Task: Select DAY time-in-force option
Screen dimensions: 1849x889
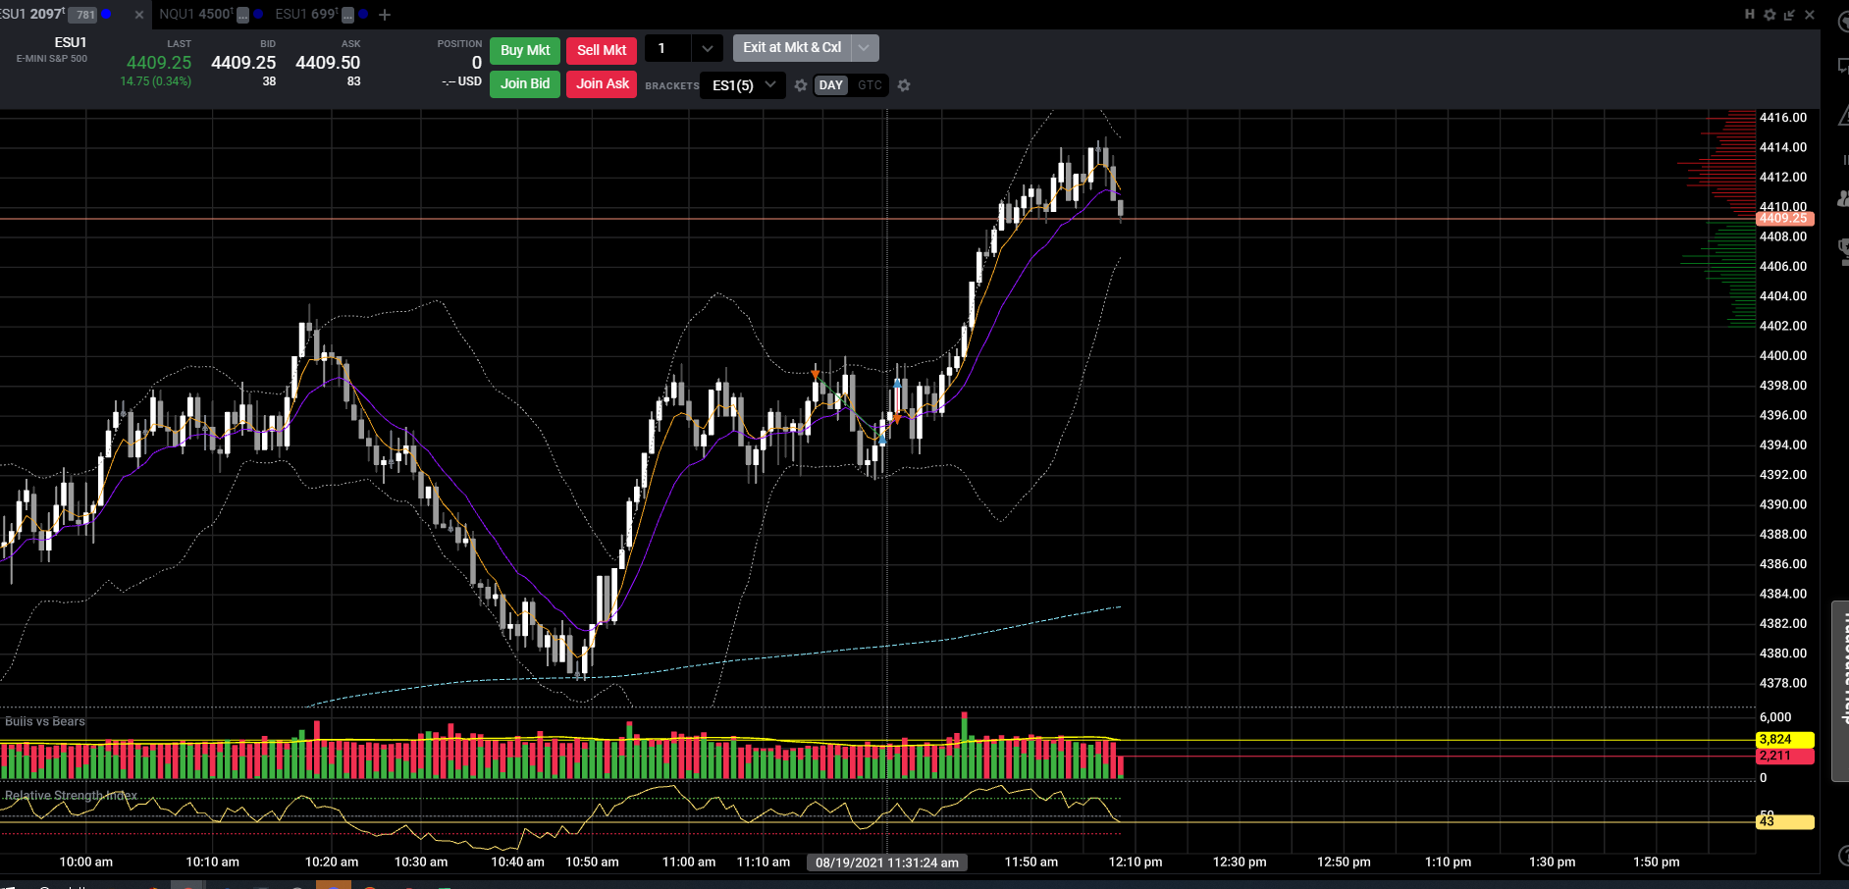Action: coord(831,85)
